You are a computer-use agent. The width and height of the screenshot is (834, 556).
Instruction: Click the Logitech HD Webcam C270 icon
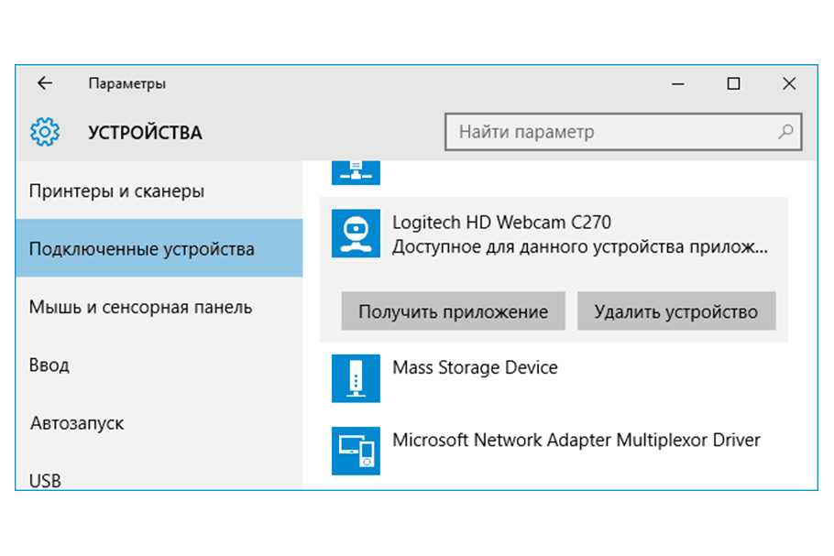(x=355, y=234)
